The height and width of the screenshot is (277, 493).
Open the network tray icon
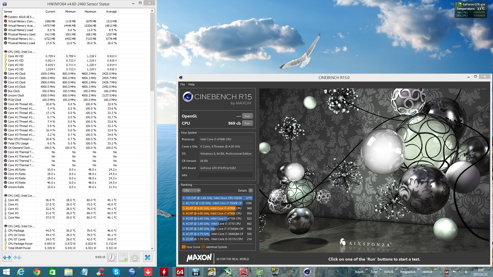click(x=461, y=272)
